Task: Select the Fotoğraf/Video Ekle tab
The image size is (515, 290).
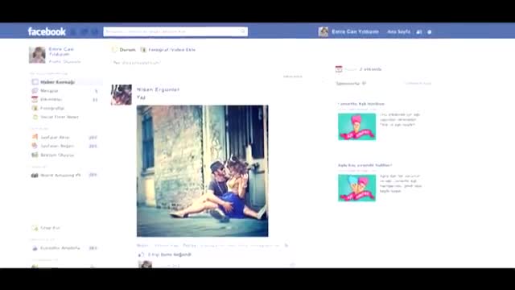Action: tap(168, 50)
